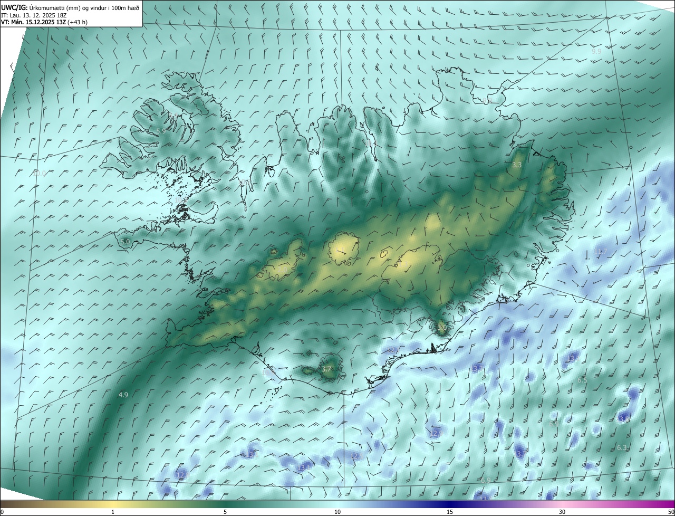
Task: Click the '3.0' value on the southeast coast
Action: pos(442,328)
